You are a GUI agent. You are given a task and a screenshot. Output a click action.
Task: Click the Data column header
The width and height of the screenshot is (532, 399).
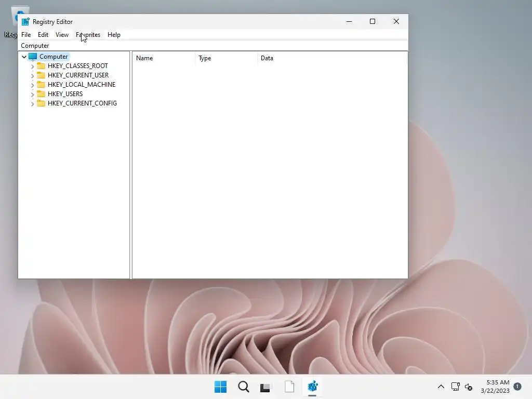coord(332,58)
